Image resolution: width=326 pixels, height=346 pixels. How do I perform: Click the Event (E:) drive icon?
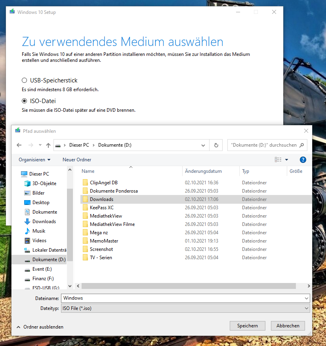(27, 270)
